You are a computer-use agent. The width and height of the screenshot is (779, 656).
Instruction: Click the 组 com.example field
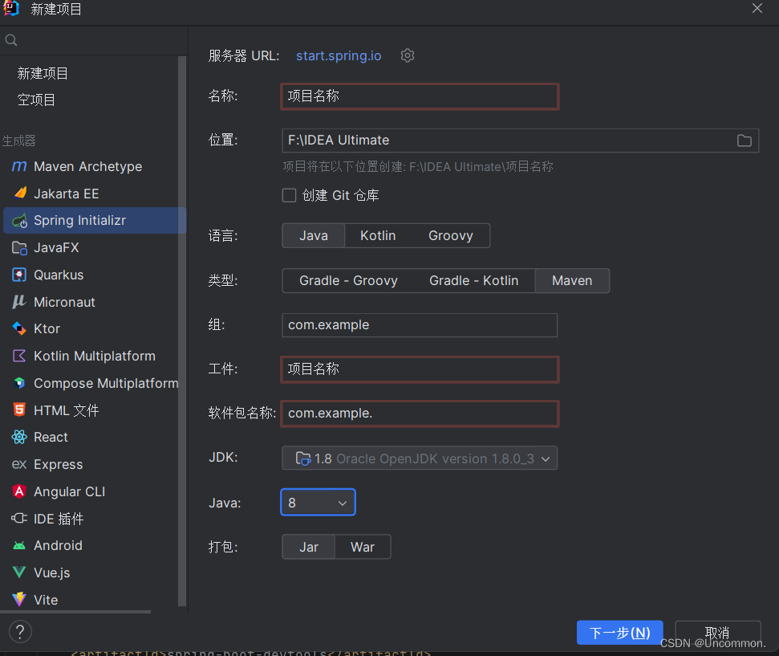pyautogui.click(x=420, y=324)
